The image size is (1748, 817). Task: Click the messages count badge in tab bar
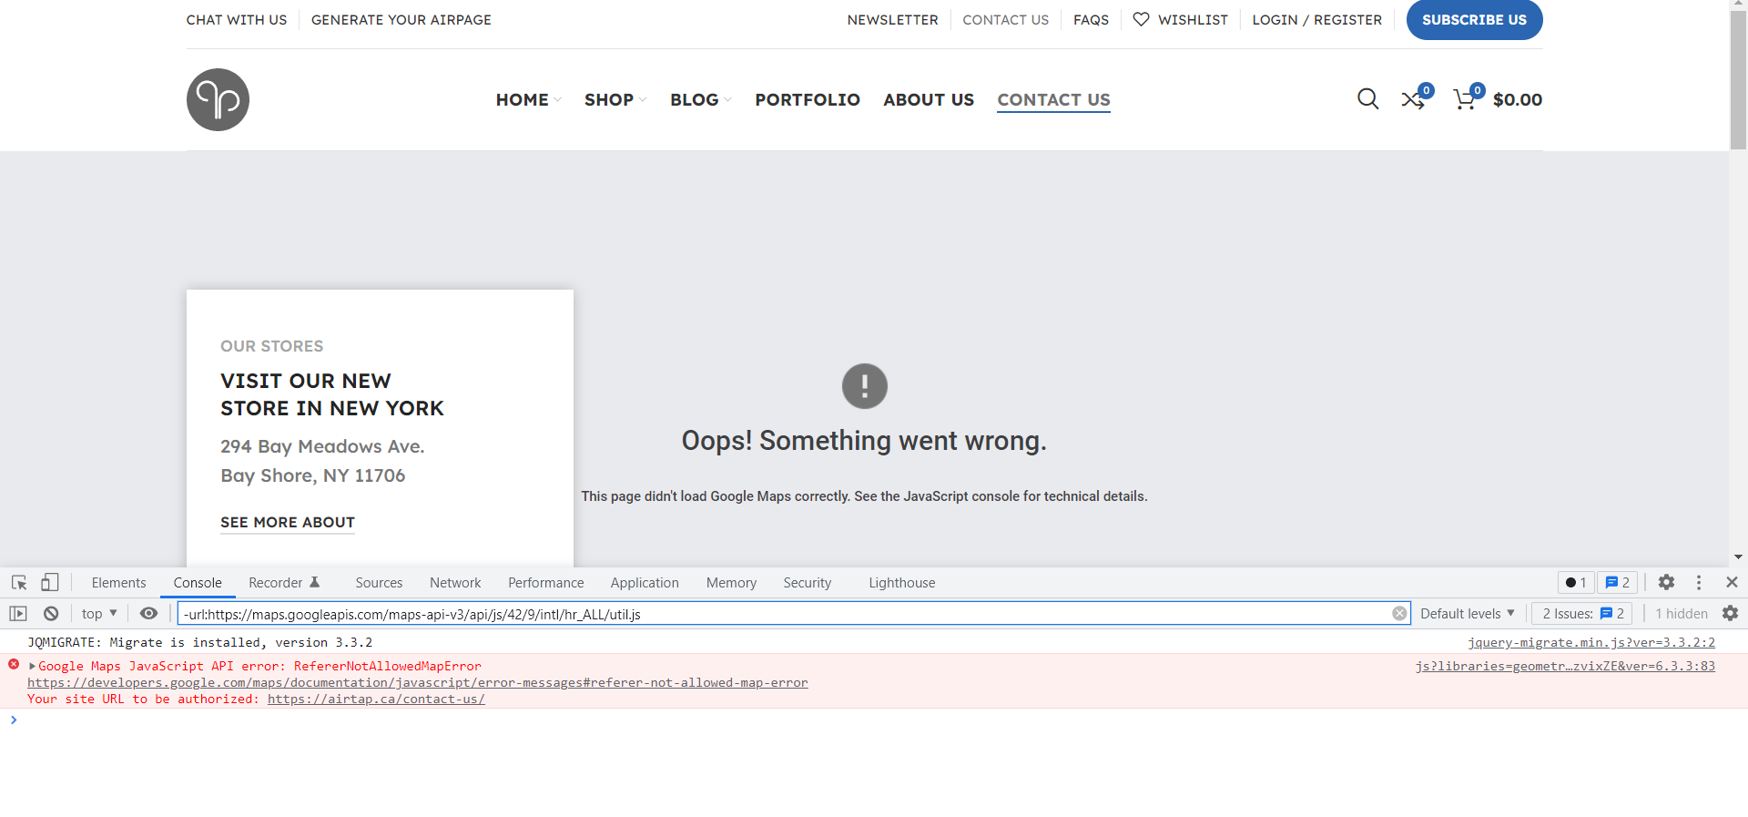click(1617, 583)
